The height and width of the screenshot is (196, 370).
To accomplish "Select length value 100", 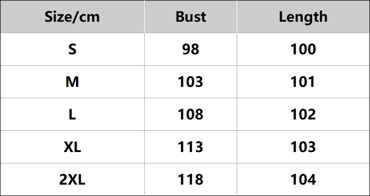I will 303,49.
